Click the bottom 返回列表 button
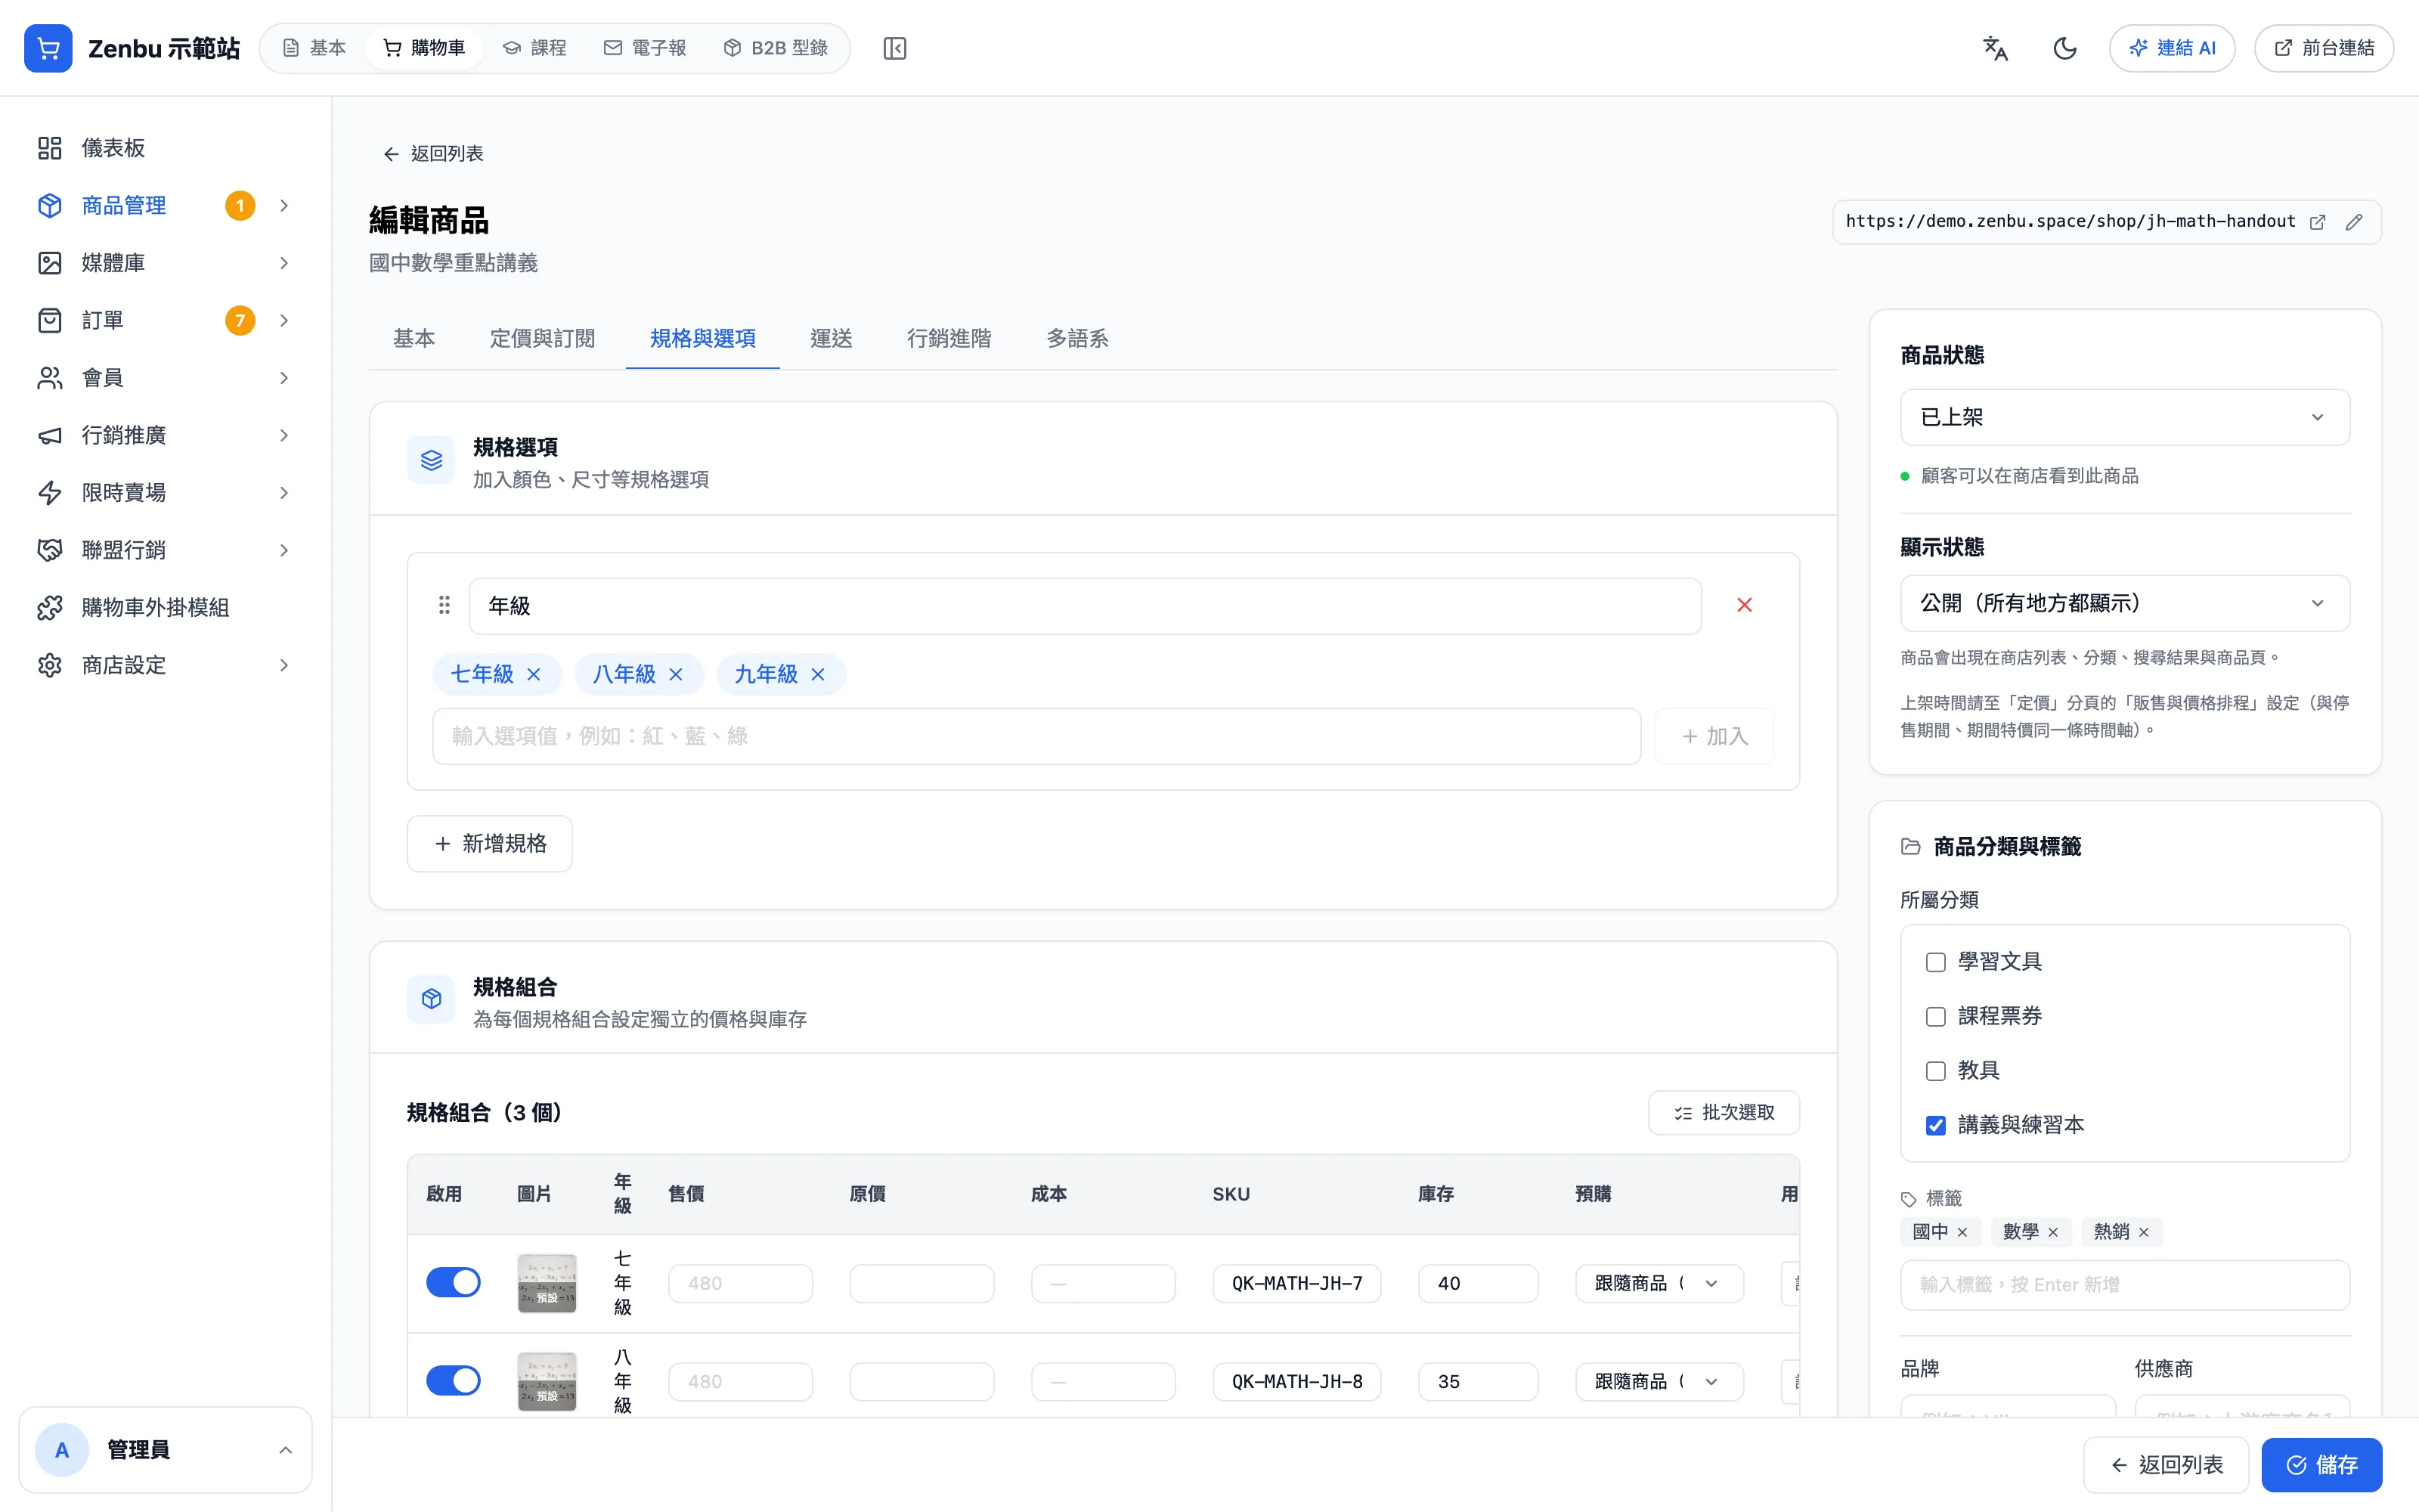The image size is (2419, 1512). pyautogui.click(x=2166, y=1465)
